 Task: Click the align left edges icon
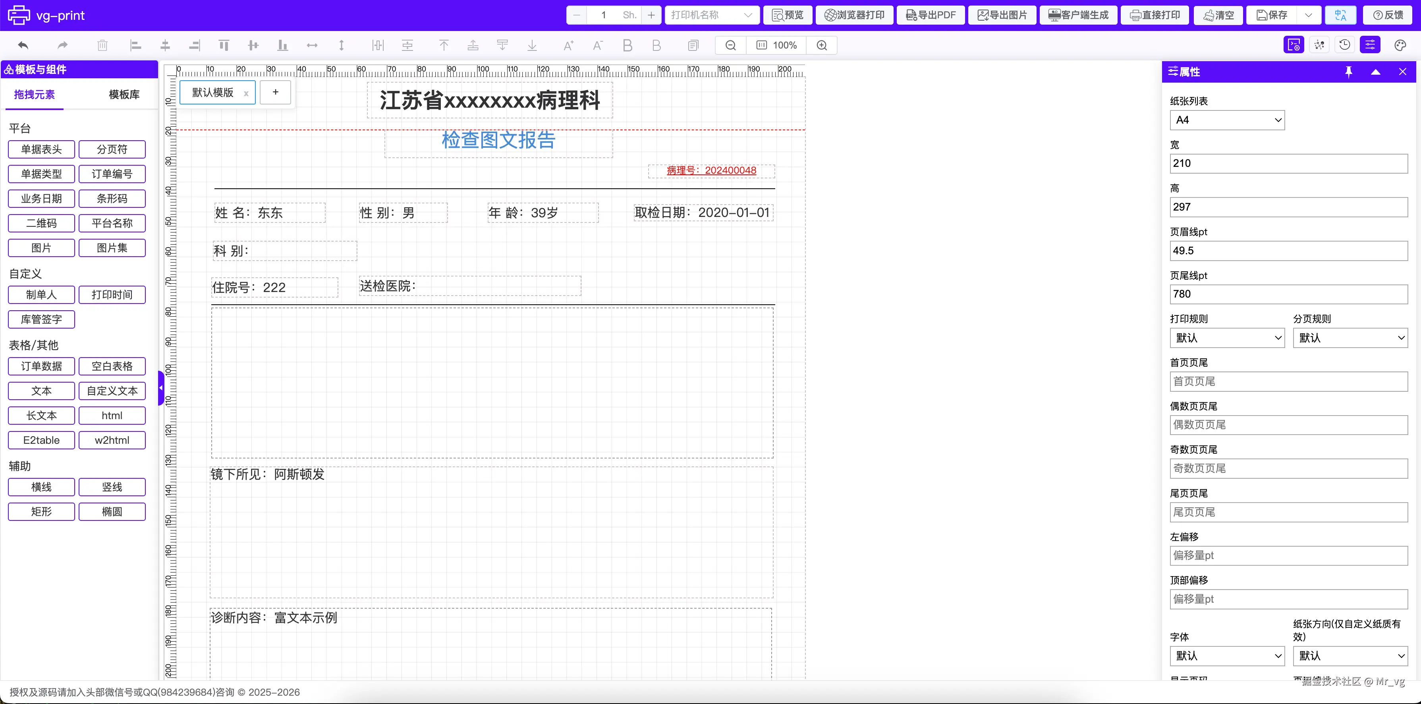pyautogui.click(x=135, y=45)
